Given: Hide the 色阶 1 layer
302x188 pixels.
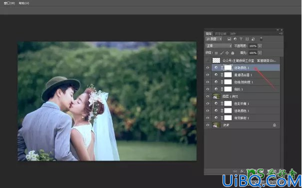Looking at the screenshot, I should 208,89.
